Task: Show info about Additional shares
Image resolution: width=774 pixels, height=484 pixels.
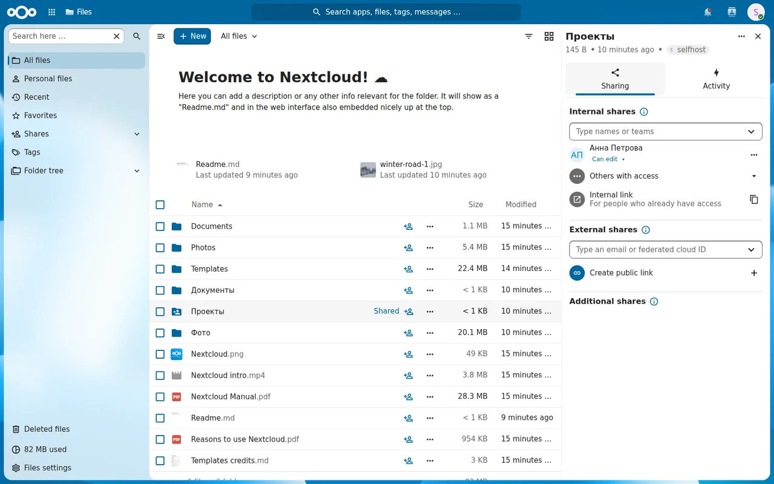Action: pyautogui.click(x=654, y=301)
